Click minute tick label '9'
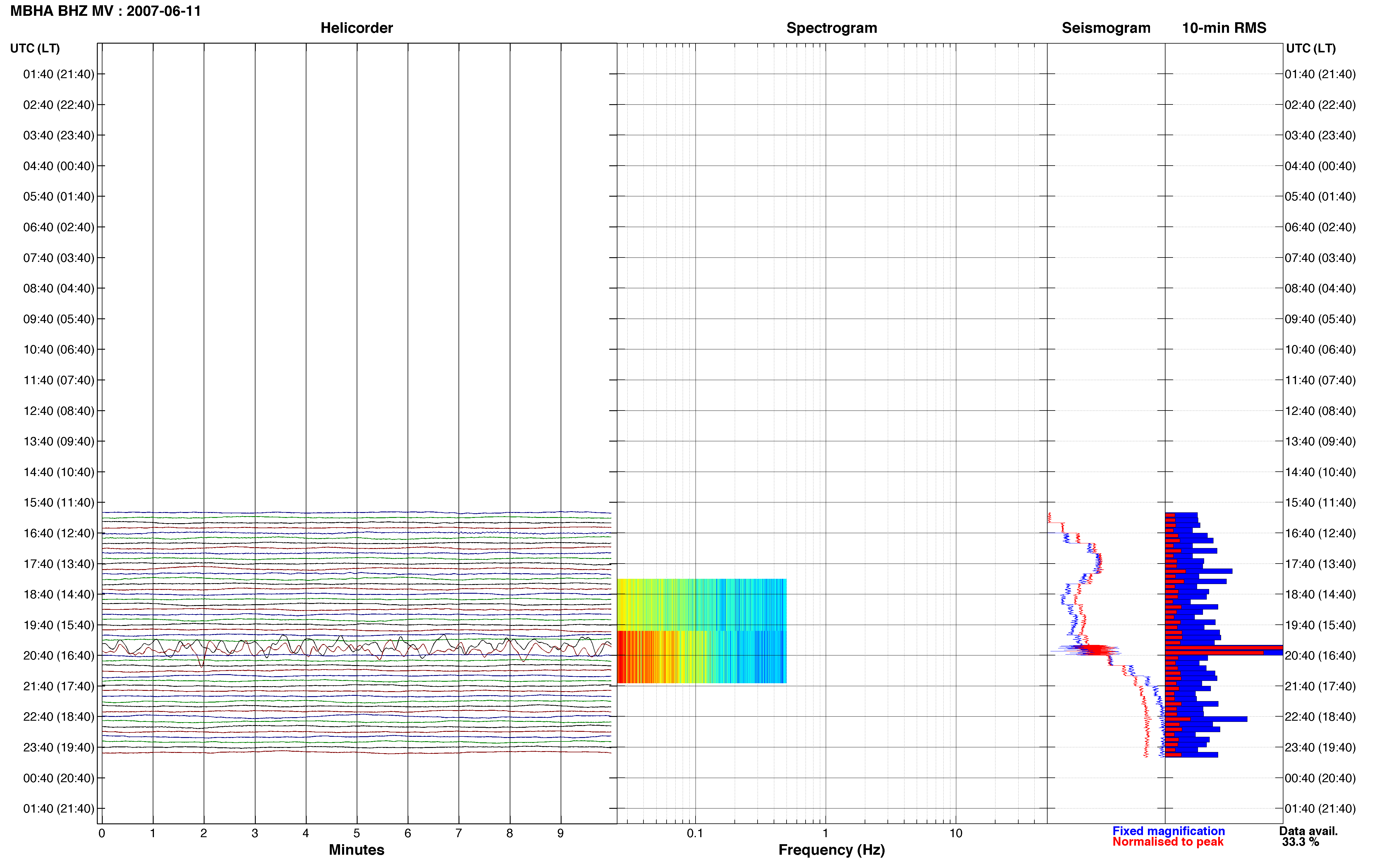The image size is (1387, 867). [560, 833]
